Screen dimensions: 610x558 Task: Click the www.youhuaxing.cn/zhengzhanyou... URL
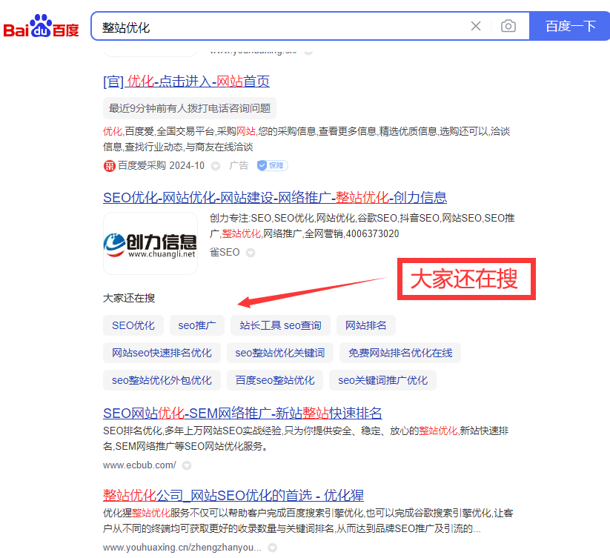[x=182, y=548]
